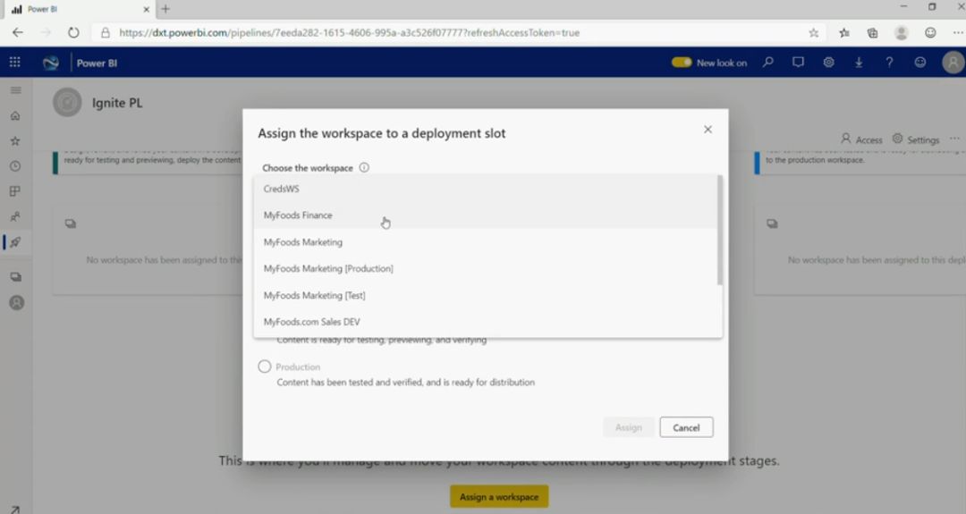Click the workspace icon in left stage card
The height and width of the screenshot is (514, 966).
[71, 223]
